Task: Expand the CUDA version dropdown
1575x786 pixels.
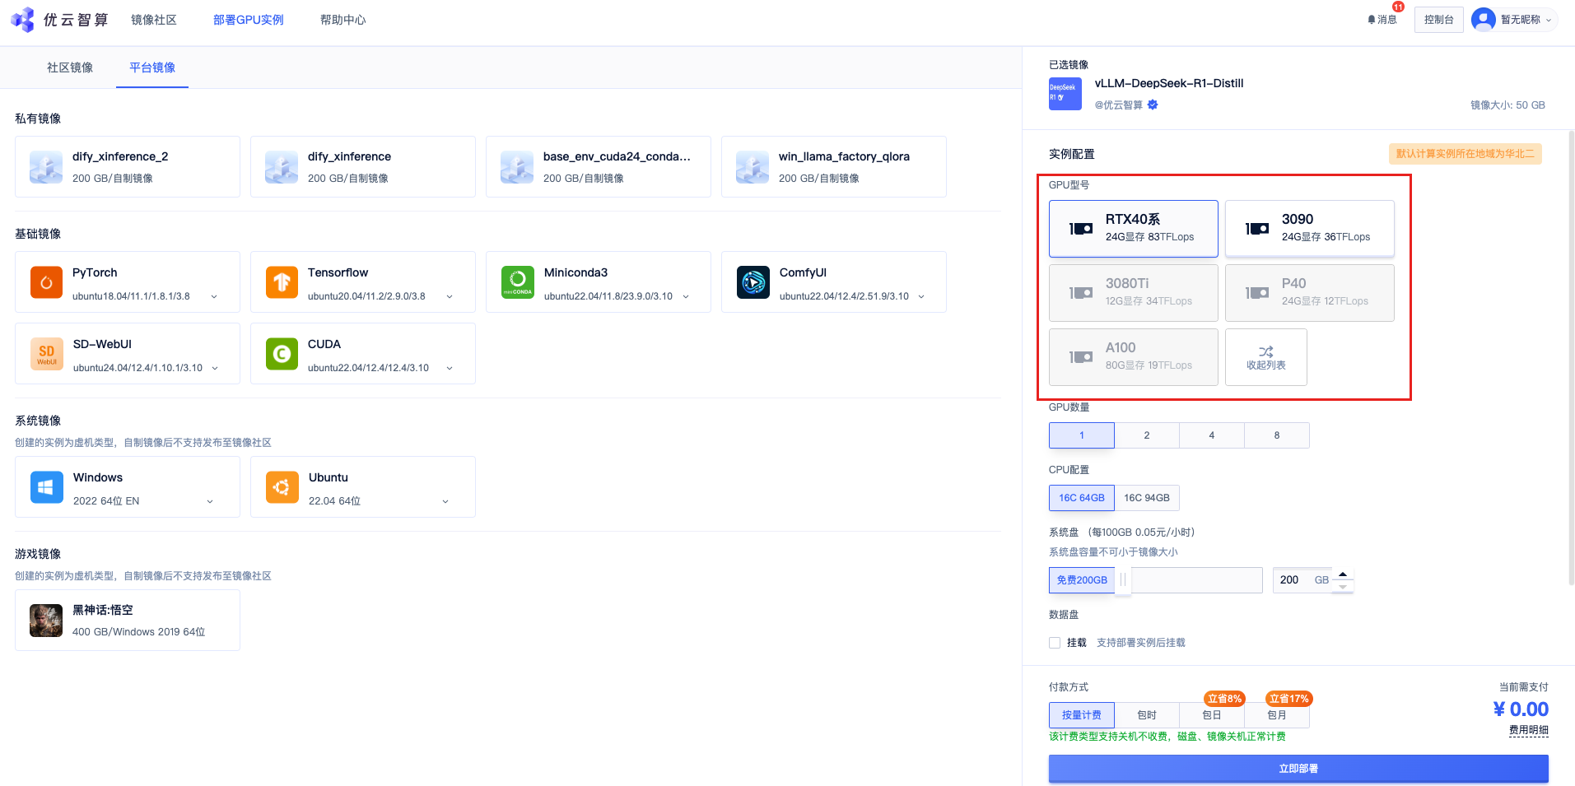Action: (450, 369)
